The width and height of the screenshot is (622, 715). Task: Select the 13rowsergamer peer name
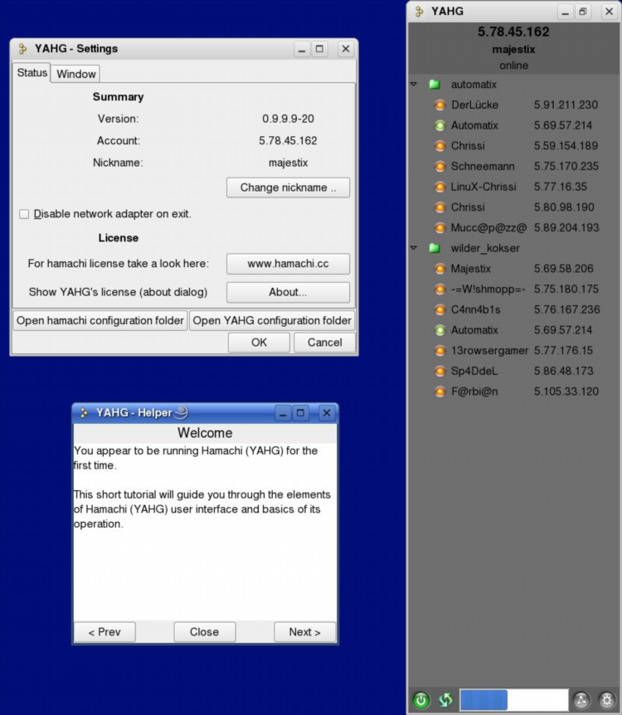pyautogui.click(x=489, y=351)
